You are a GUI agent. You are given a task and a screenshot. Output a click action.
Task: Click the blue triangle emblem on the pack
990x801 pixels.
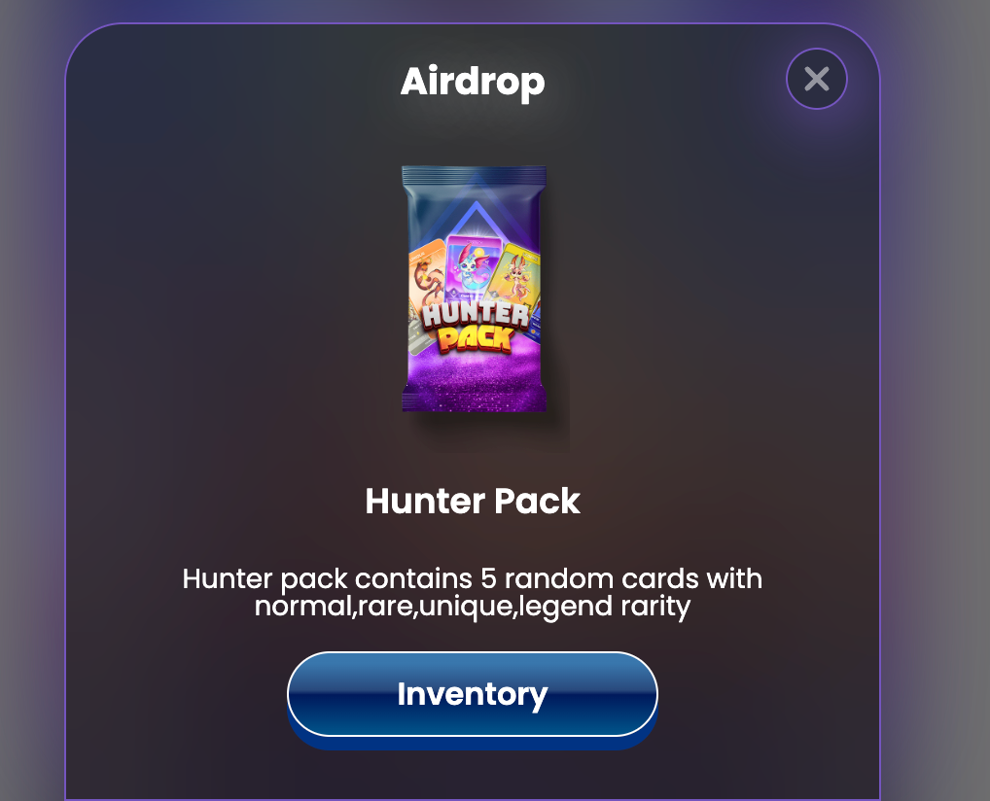[x=476, y=220]
